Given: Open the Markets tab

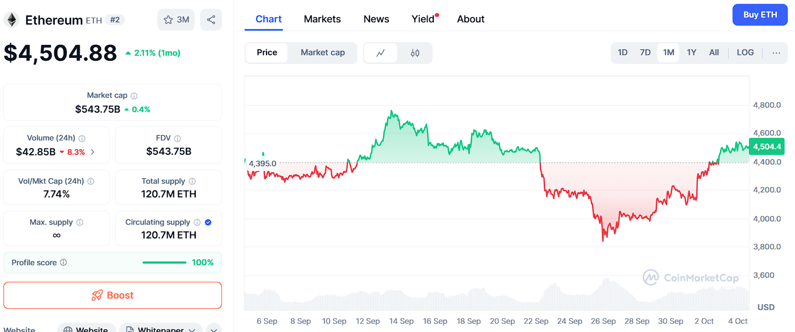Looking at the screenshot, I should [x=322, y=19].
